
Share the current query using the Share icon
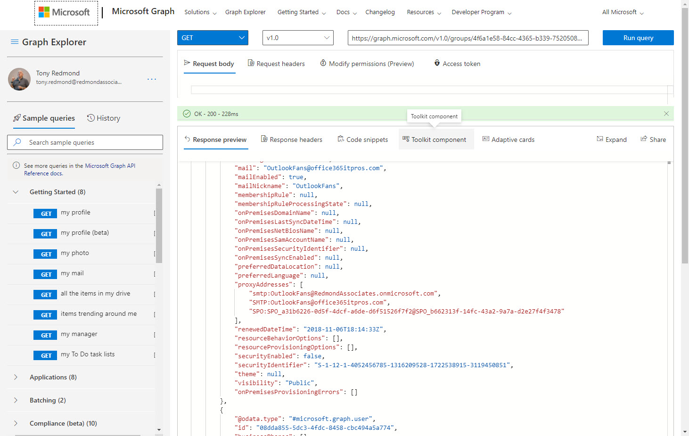click(653, 139)
